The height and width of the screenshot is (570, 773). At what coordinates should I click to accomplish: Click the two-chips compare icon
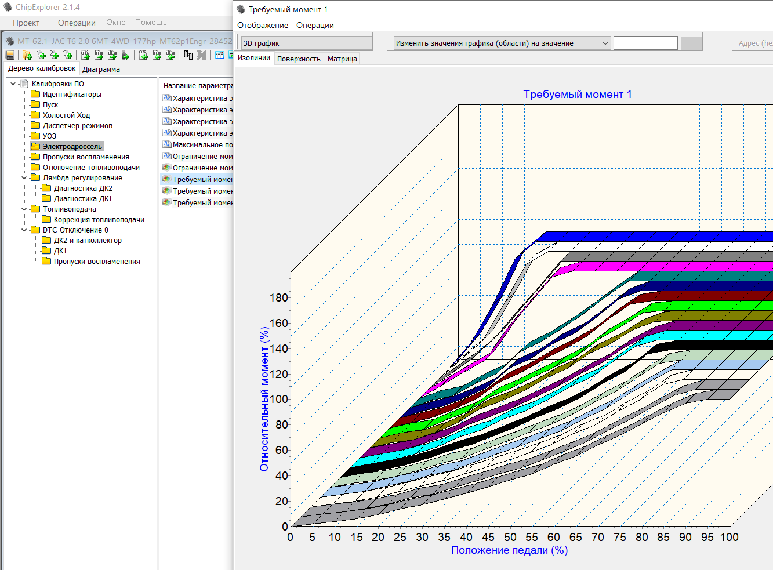[x=188, y=55]
